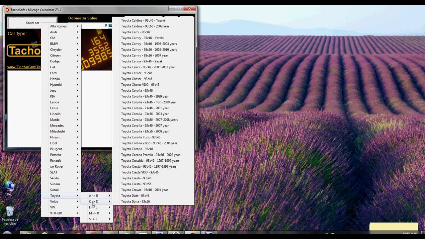Screen dimensions: 425x239
Task: Select Toyota Corolla Verso - 93c46 - 2006 year
Action: click(153, 143)
